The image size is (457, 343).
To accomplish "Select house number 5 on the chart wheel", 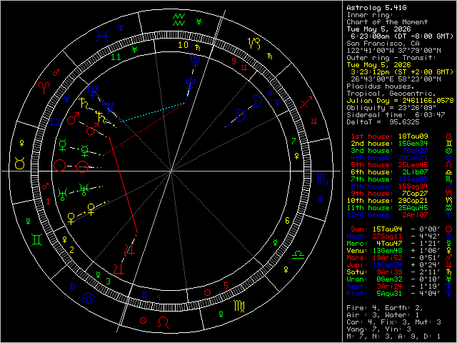I will (x=226, y=286).
